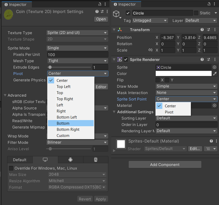Open the Material field object picker
Viewport: 219px width, 205px height.
point(214,105)
